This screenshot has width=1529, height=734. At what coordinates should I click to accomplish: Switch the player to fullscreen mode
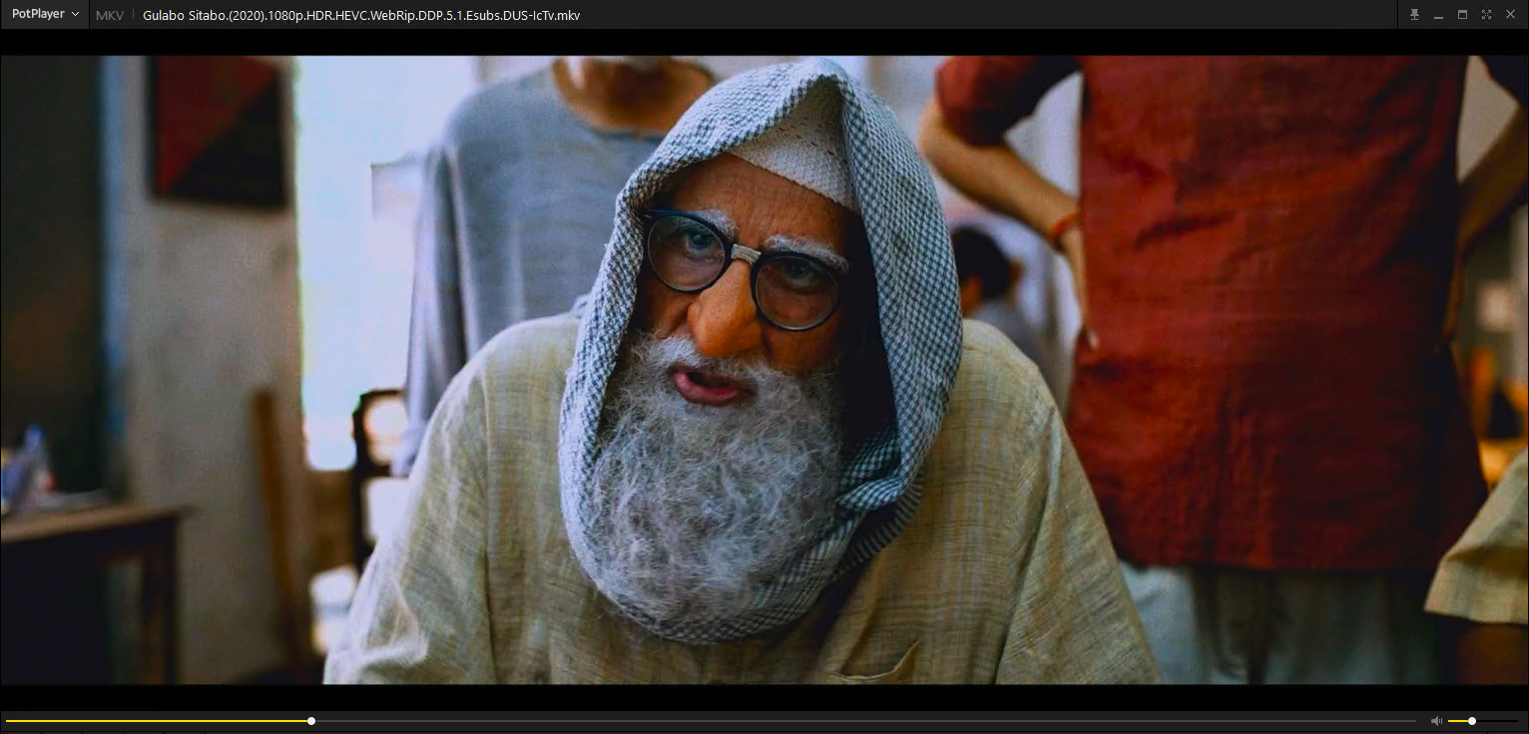pos(1486,15)
